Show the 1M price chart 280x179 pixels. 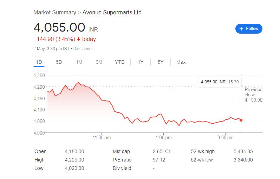click(79, 62)
